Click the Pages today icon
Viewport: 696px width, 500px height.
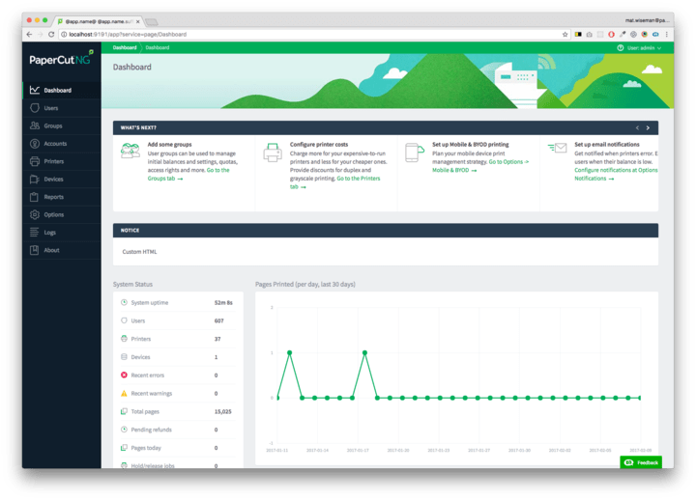[x=124, y=448]
